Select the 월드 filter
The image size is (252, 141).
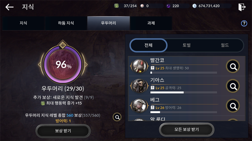click(x=225, y=45)
